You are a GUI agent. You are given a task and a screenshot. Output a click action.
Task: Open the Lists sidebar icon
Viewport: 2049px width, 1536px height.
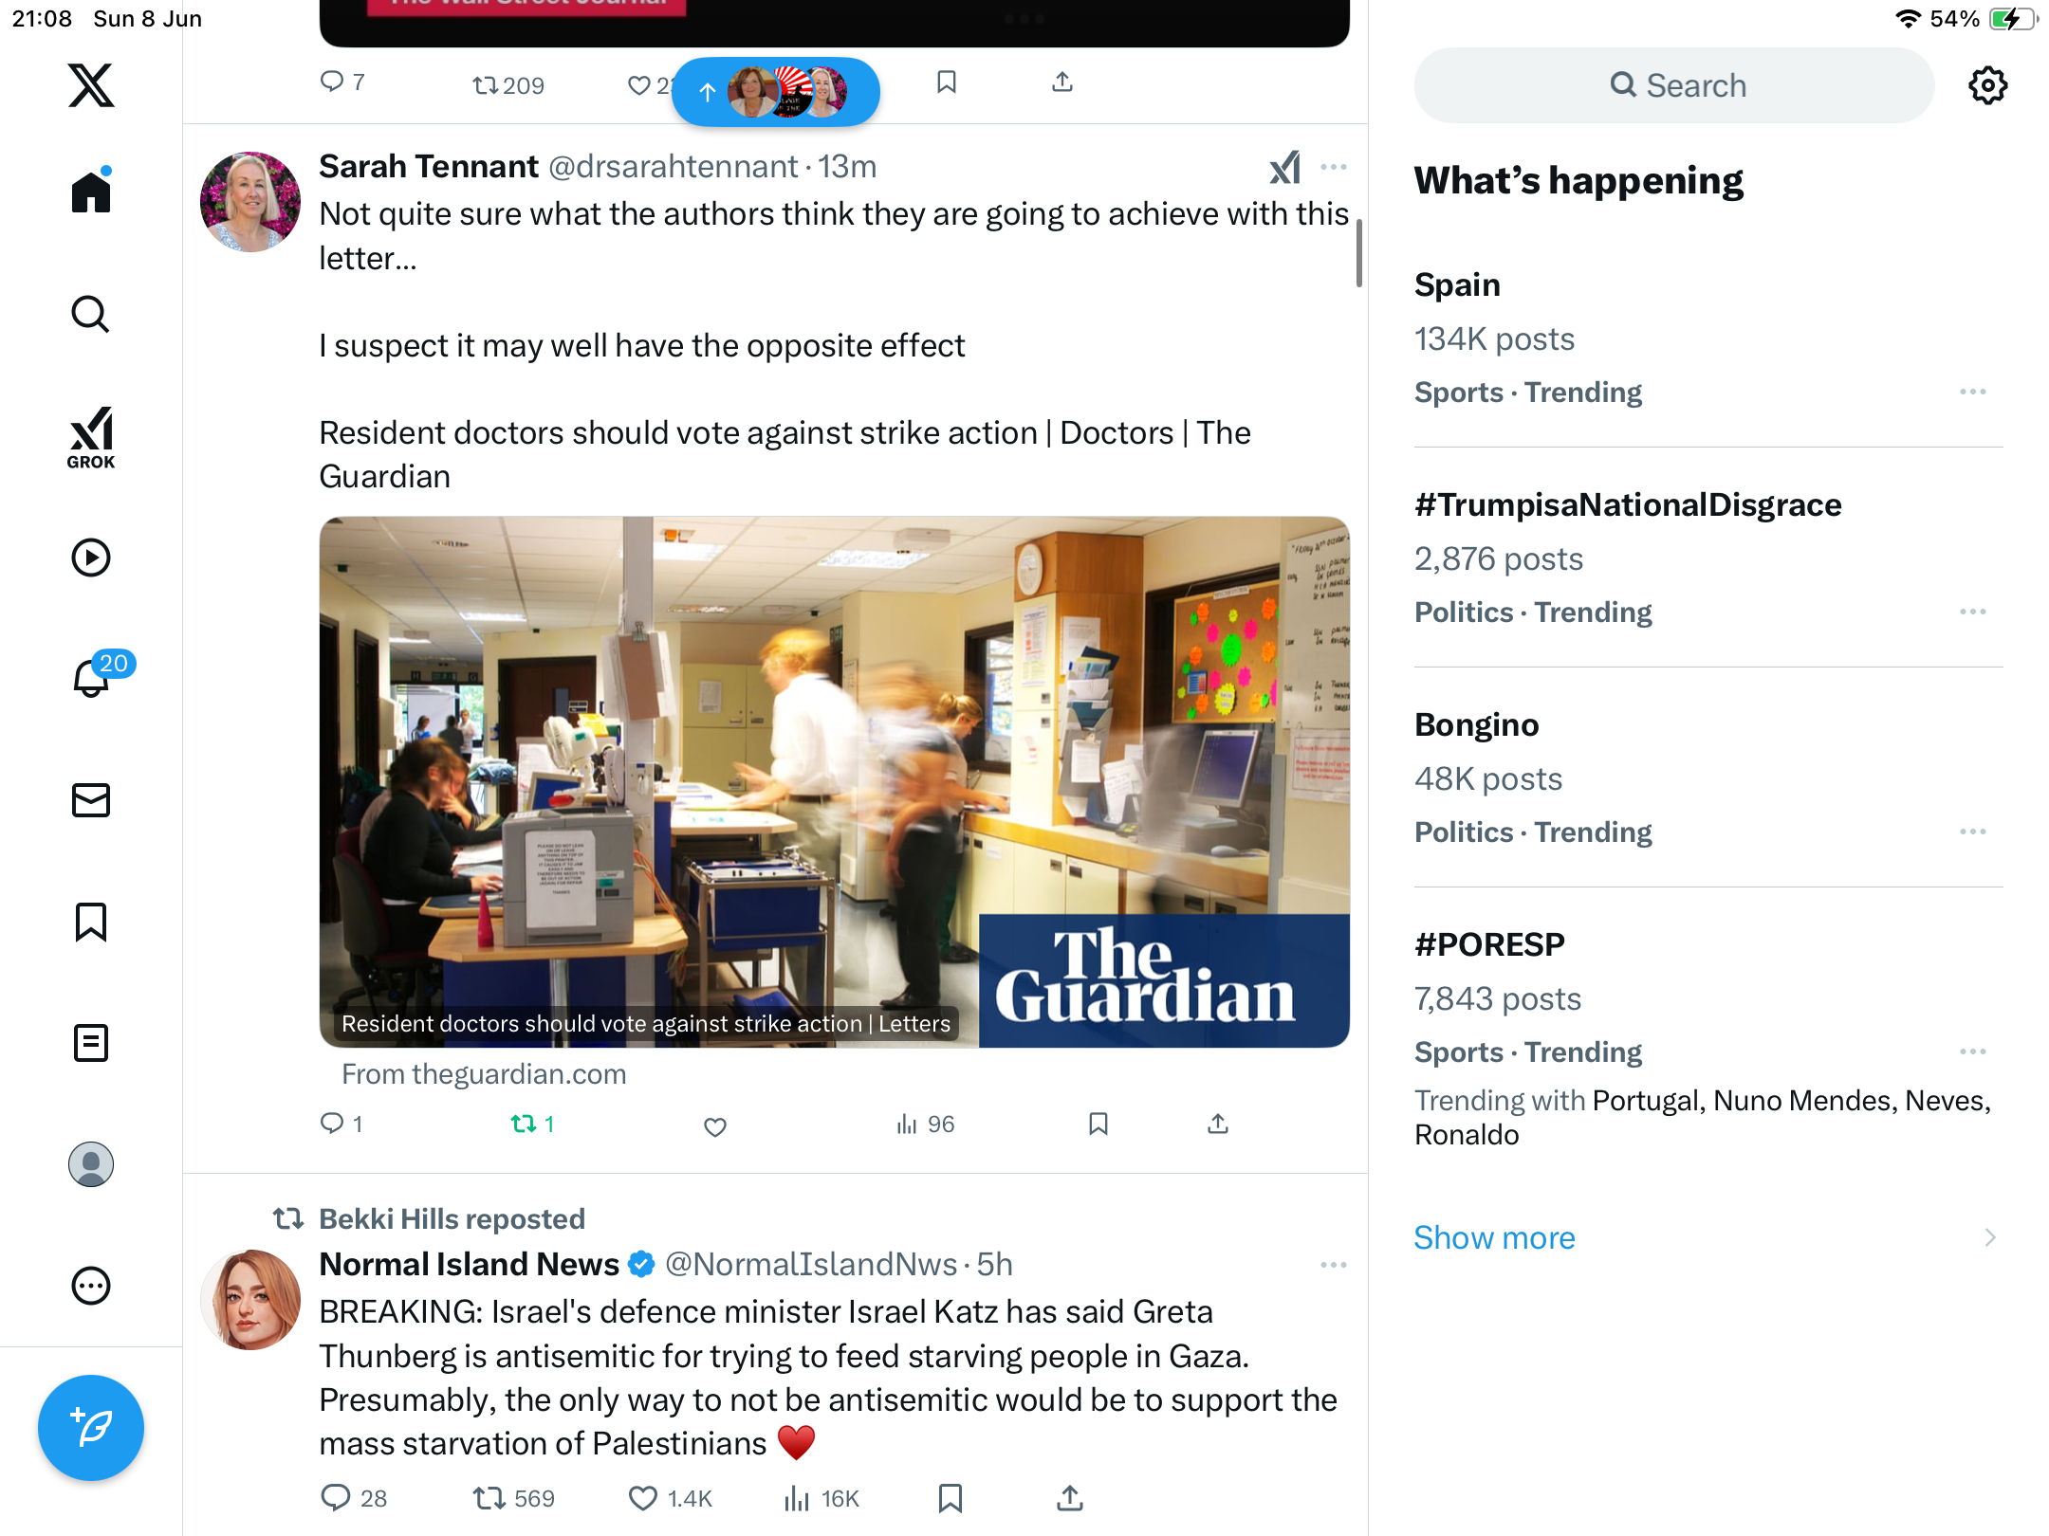(91, 1043)
